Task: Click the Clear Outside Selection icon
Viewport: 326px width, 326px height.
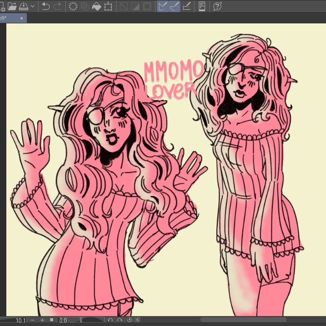Action: 85,6
